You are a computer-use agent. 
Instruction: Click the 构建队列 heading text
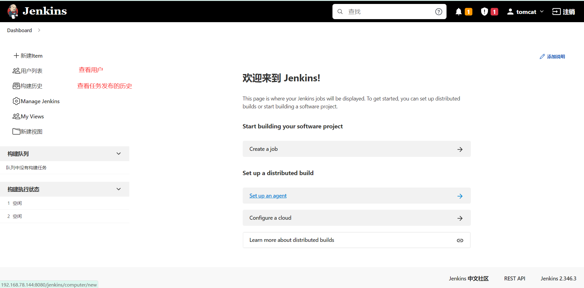click(x=18, y=154)
